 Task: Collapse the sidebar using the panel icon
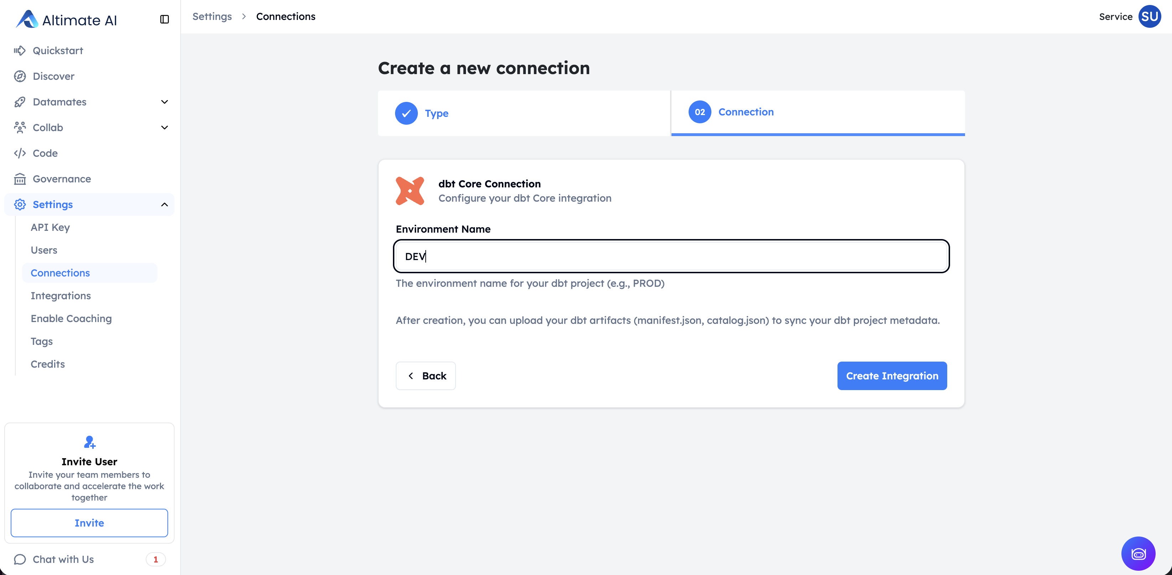tap(164, 20)
